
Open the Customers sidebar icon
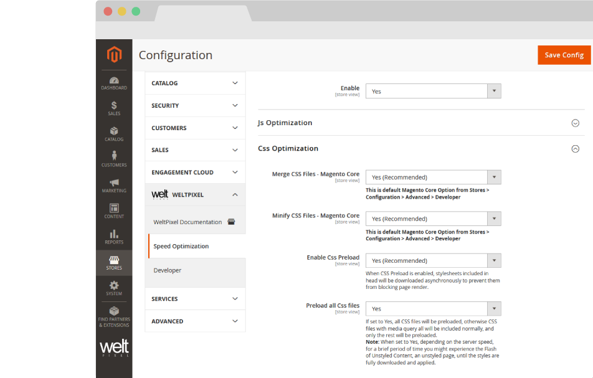(x=114, y=159)
